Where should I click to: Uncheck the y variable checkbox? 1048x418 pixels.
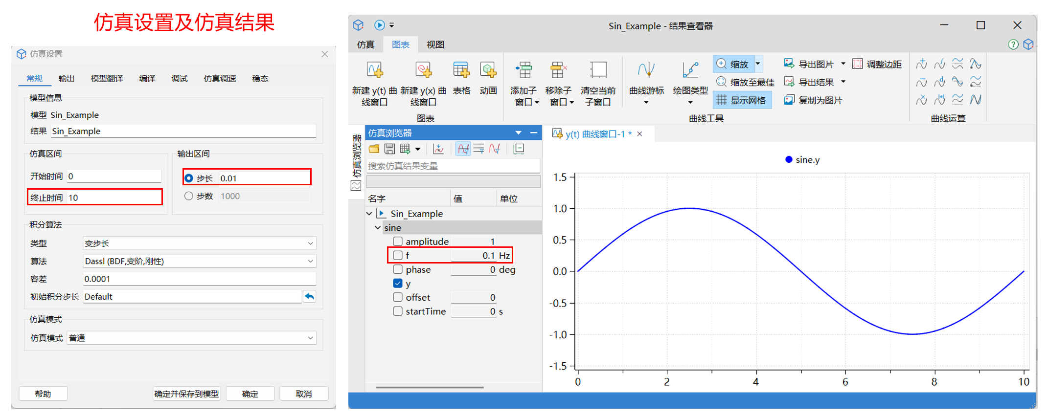[x=398, y=284]
